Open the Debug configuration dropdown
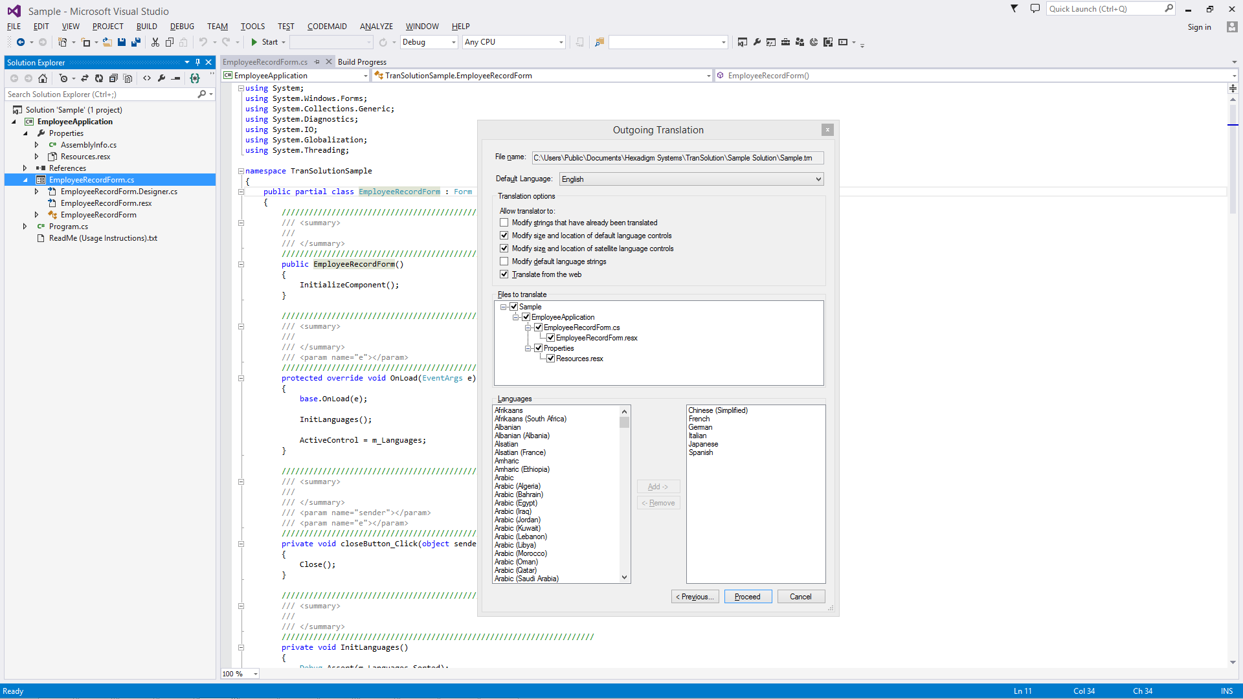The image size is (1243, 699). coord(453,42)
